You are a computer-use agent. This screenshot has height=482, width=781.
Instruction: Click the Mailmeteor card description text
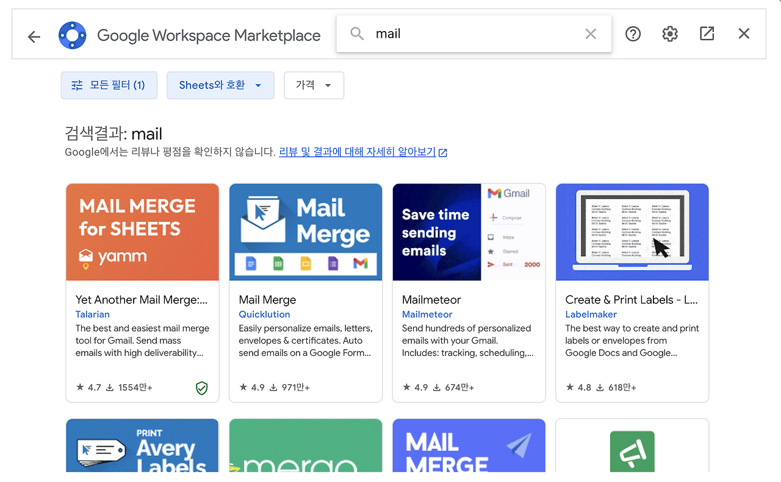pyautogui.click(x=468, y=341)
